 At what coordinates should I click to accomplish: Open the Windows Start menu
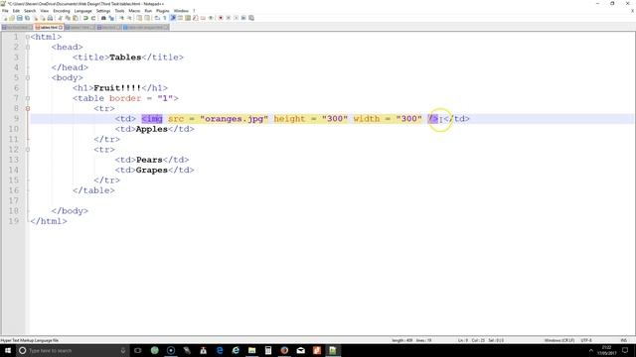[x=8, y=350]
